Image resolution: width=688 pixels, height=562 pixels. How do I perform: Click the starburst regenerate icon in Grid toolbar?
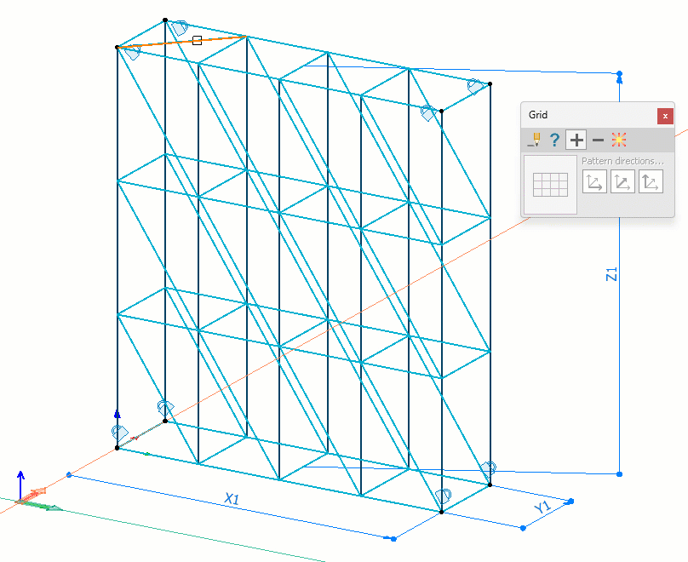point(619,140)
